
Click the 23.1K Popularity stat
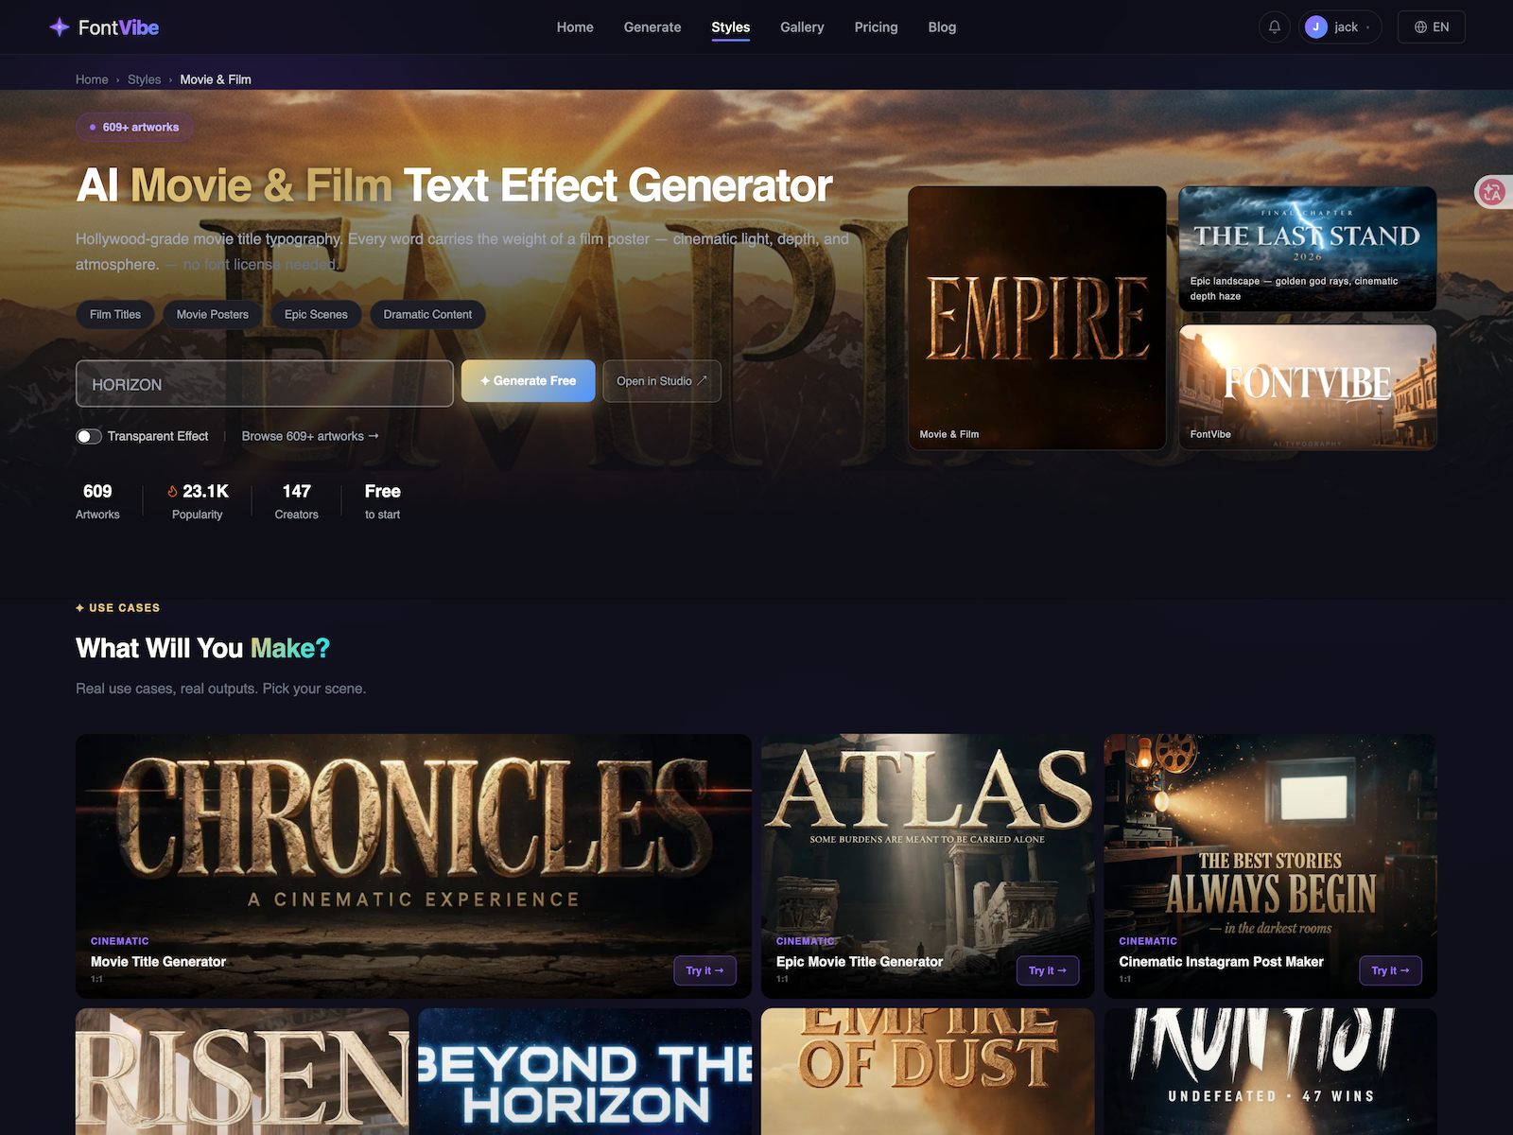click(x=198, y=501)
